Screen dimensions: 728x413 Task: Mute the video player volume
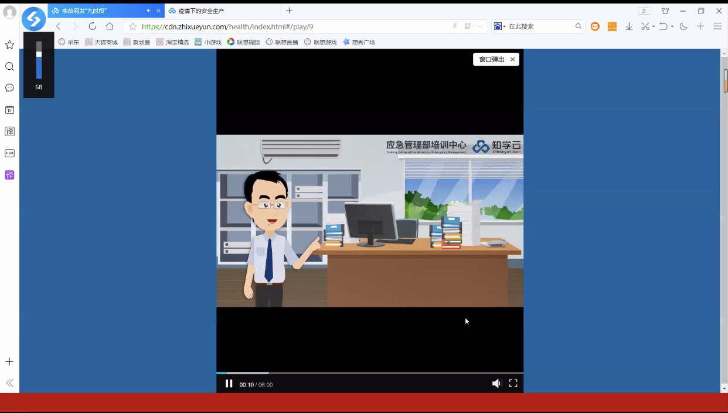(496, 384)
